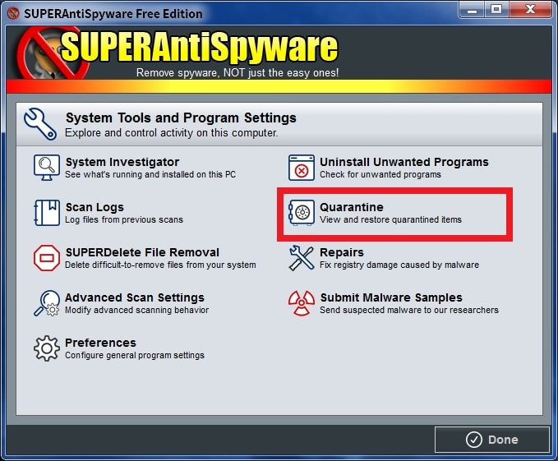
Task: Open the Quarantine title link
Action: click(x=352, y=207)
